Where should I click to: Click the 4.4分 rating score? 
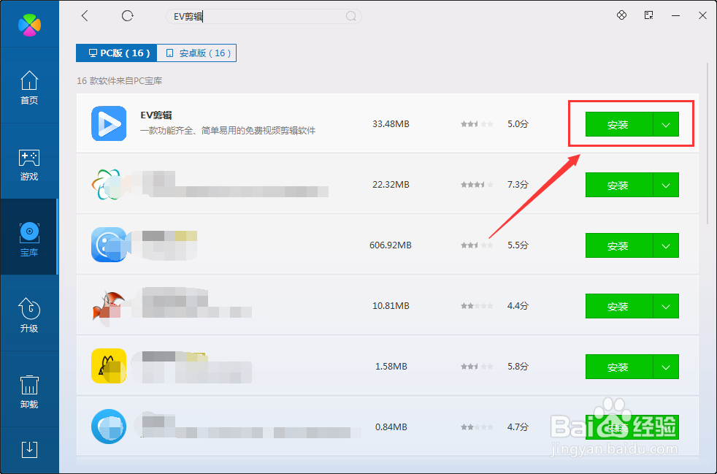(518, 306)
